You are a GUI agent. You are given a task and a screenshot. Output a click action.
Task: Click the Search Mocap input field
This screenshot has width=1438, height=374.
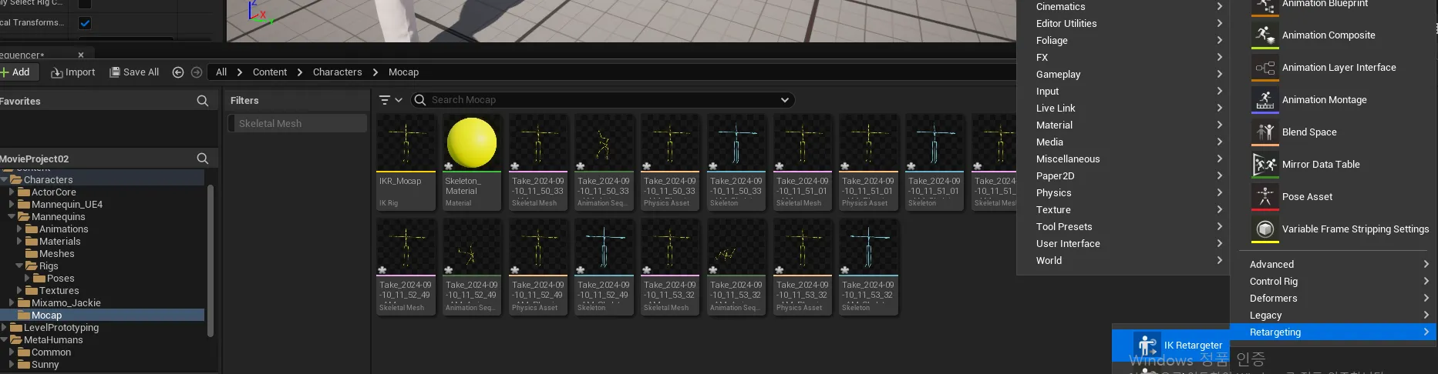pyautogui.click(x=601, y=100)
